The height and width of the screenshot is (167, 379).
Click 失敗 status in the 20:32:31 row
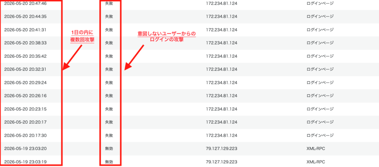click(x=109, y=69)
